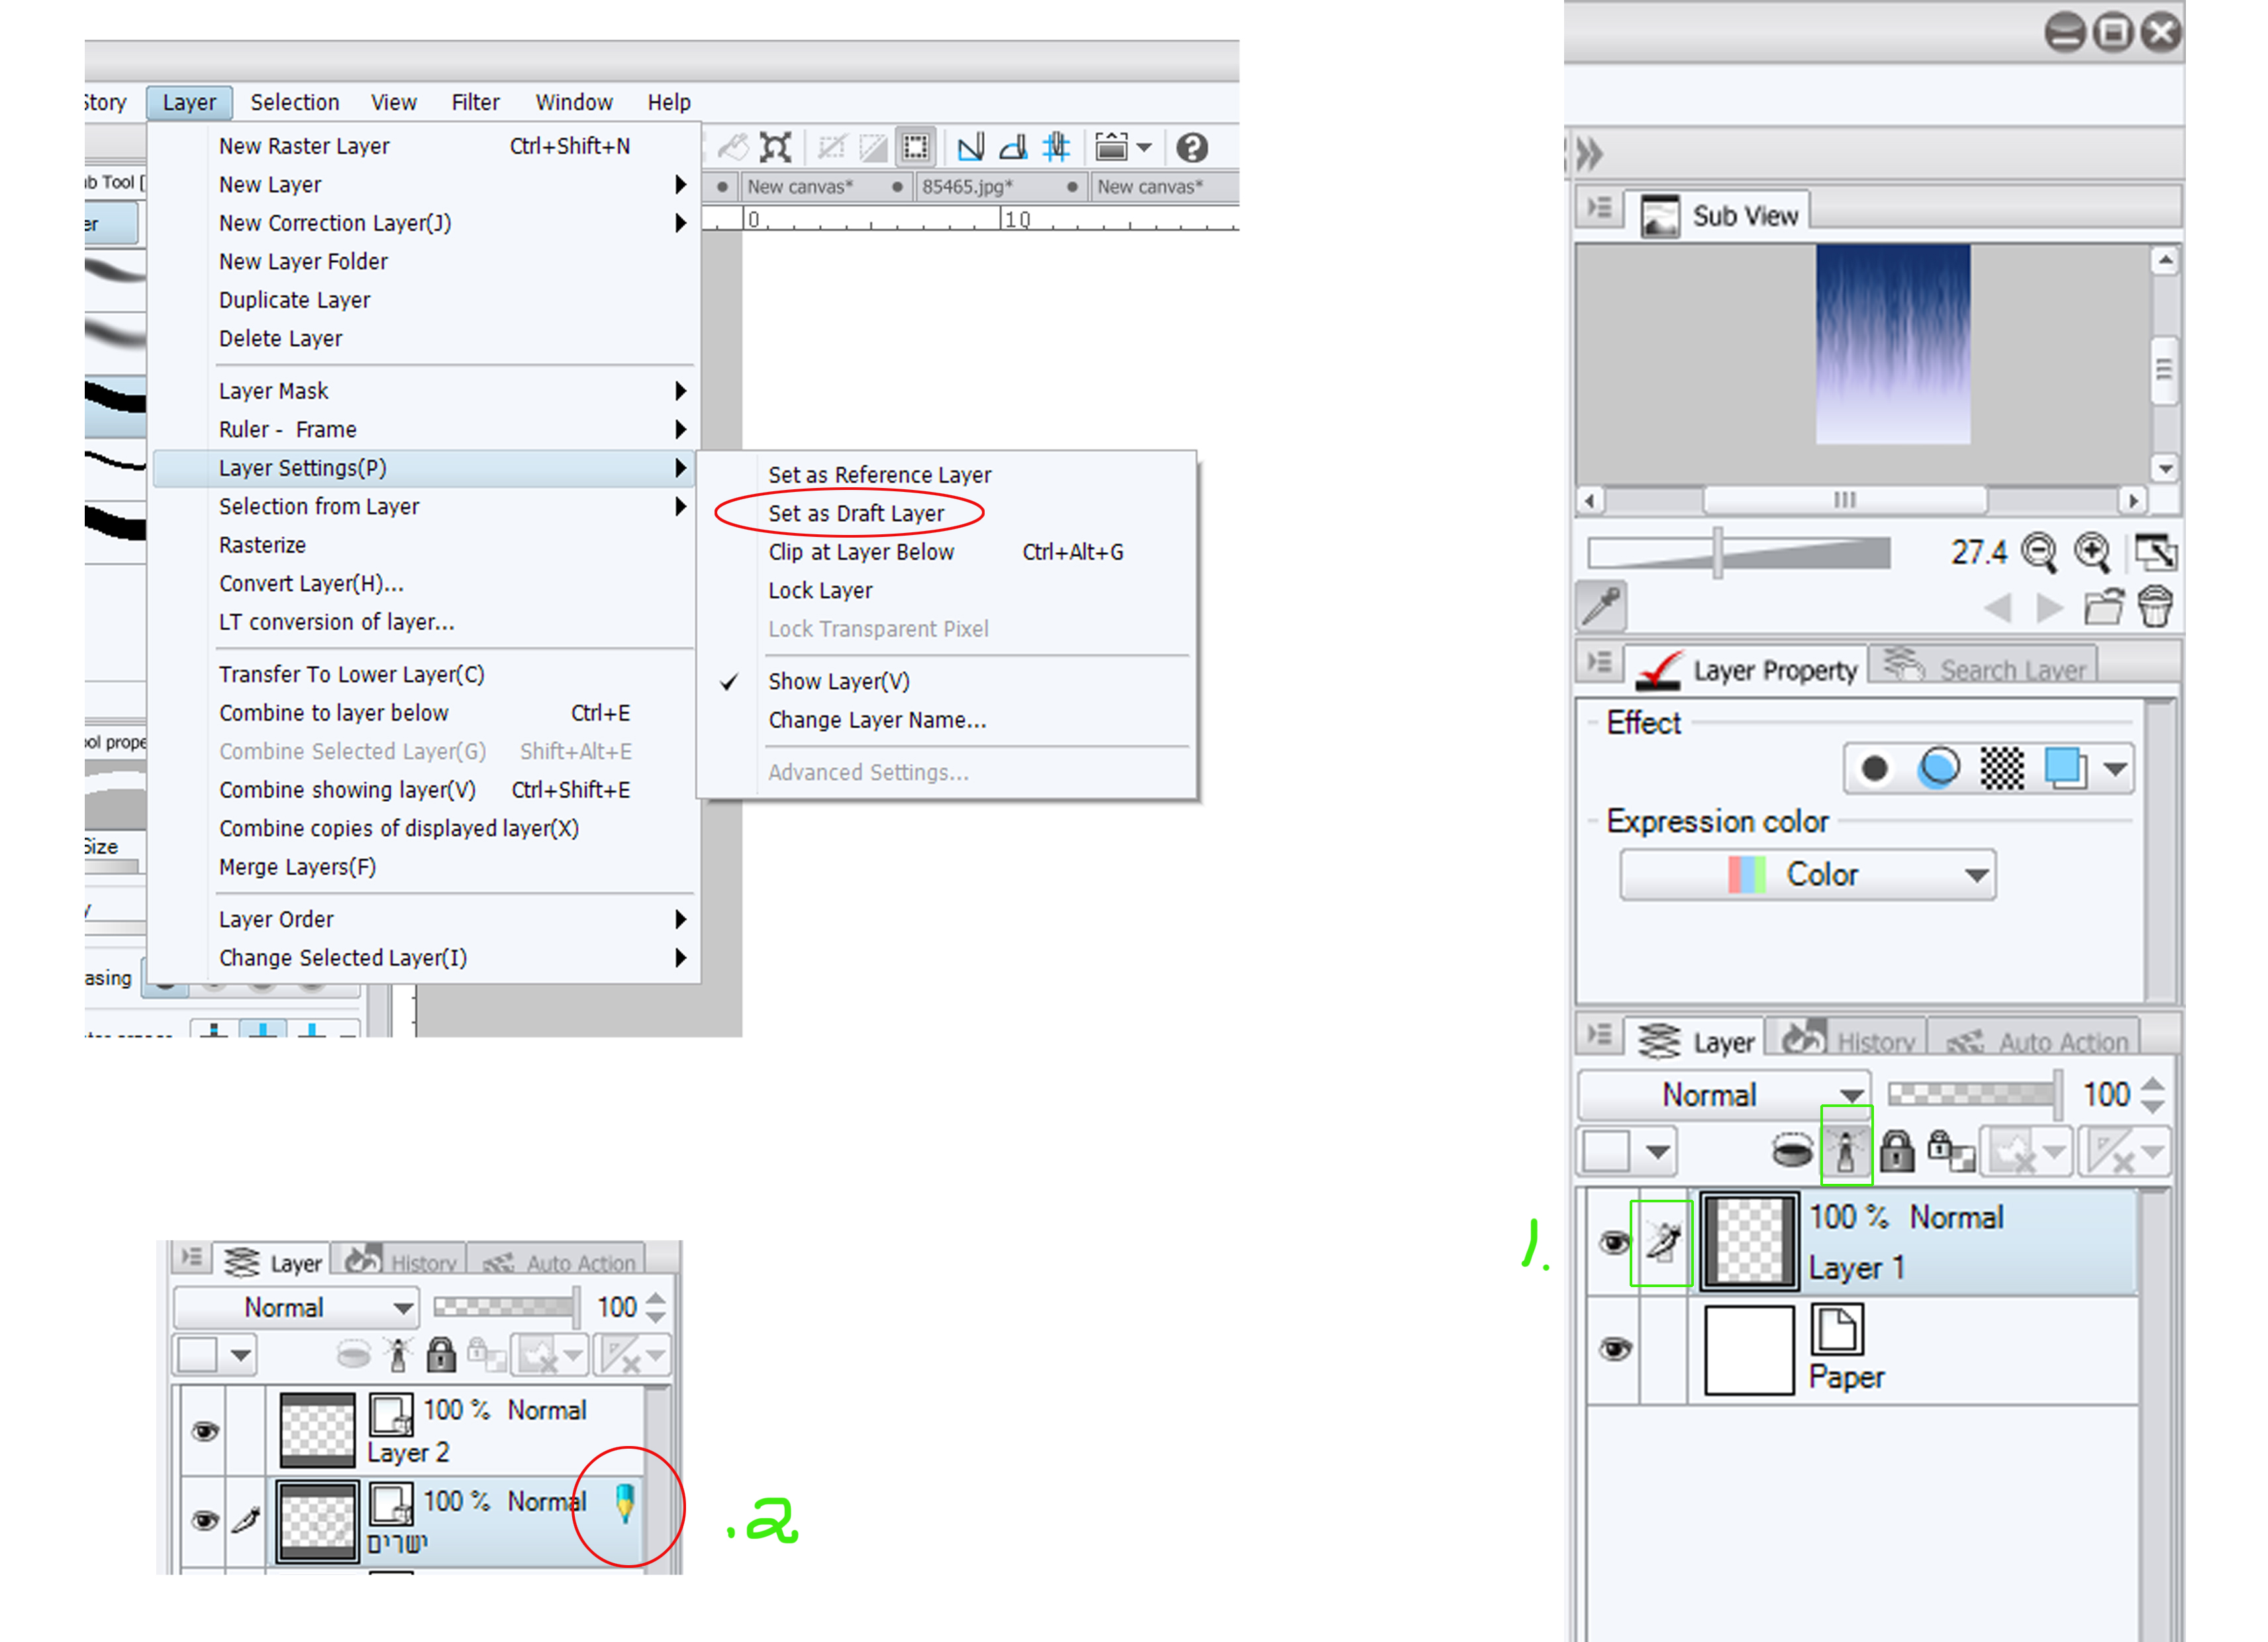2268x1642 pixels.
Task: Enable the Tone effect checkered icon
Action: point(2002,768)
